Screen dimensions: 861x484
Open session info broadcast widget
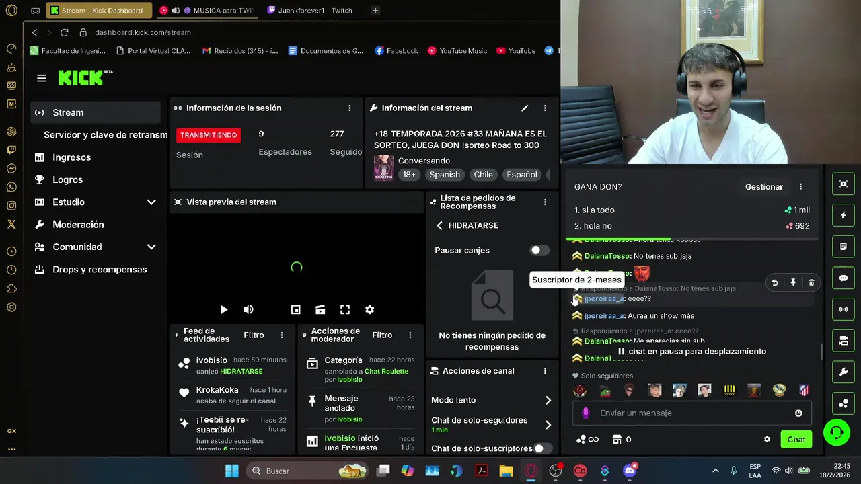click(844, 309)
